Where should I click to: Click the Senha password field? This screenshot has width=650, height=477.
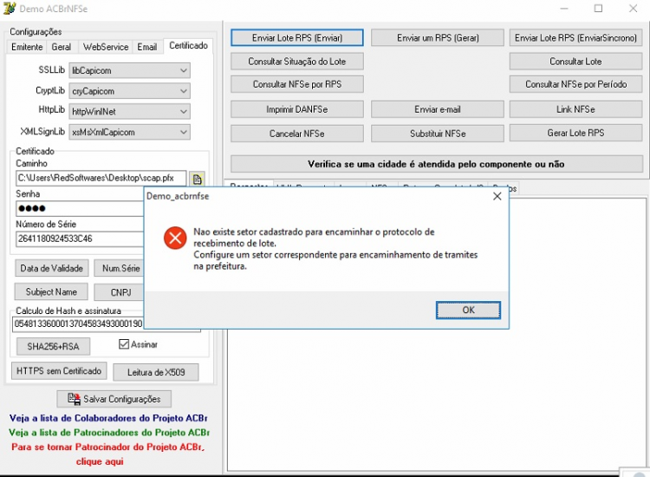[x=80, y=208]
